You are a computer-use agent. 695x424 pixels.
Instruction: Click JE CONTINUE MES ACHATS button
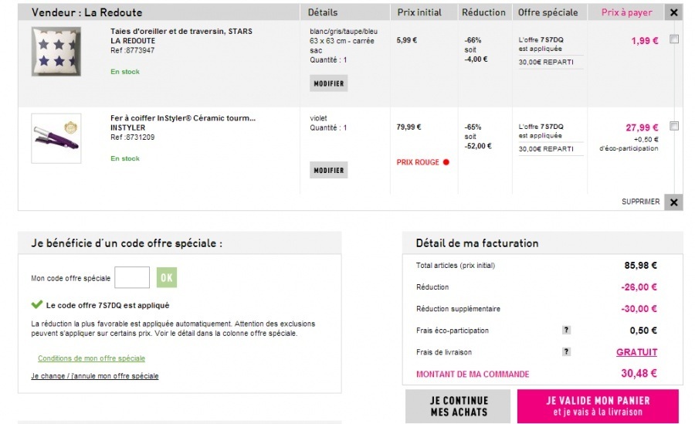click(x=458, y=406)
